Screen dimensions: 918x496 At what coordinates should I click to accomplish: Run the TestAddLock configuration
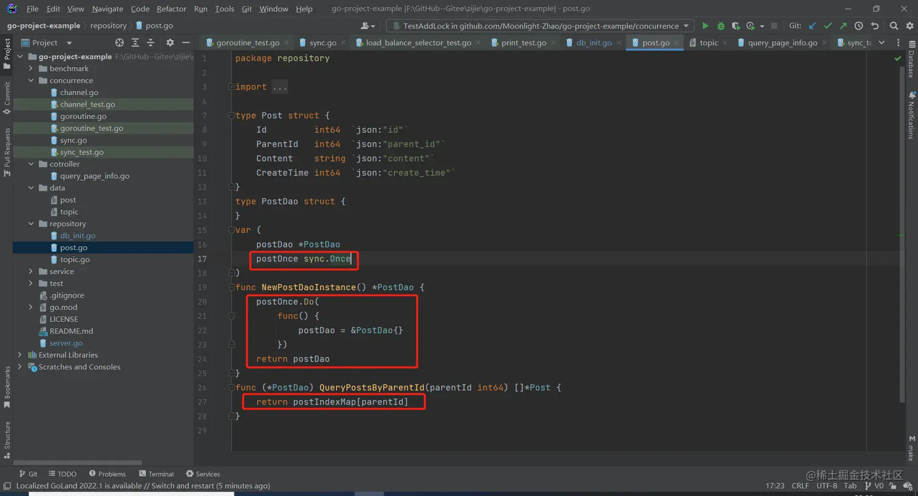pyautogui.click(x=705, y=26)
